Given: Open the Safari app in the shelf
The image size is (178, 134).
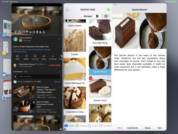Looking at the screenshot, I should (4, 98).
